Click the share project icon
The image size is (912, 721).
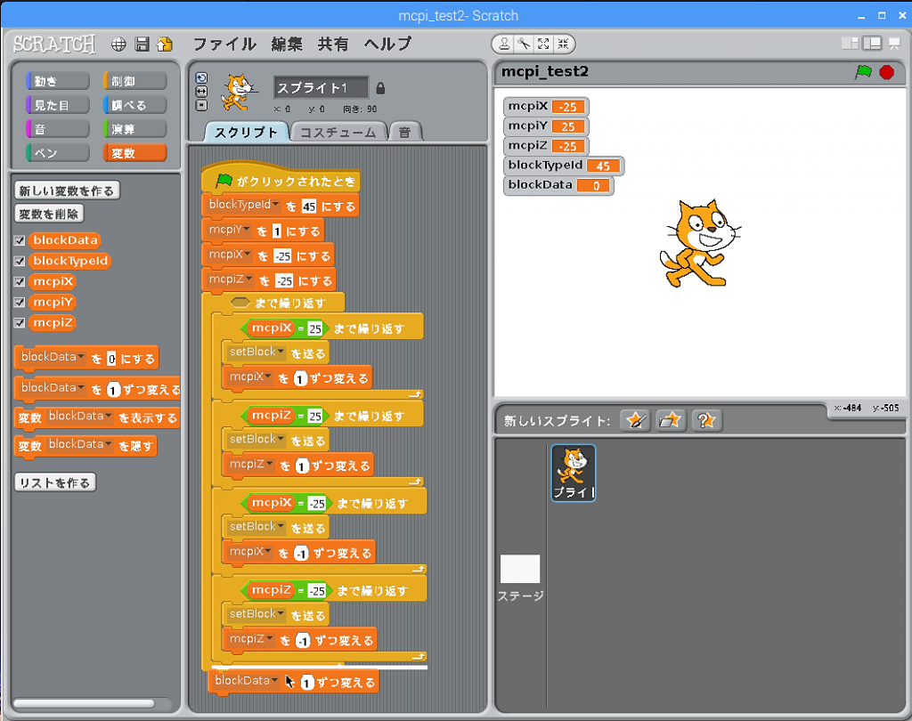165,45
